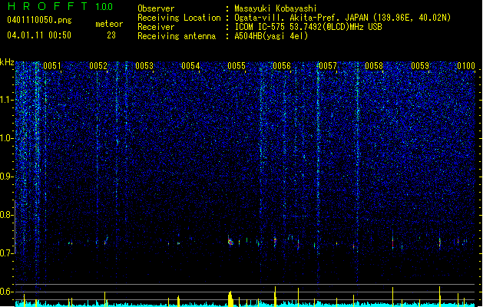Click the A504HB(yagi 4el) antenna text
483x307 pixels.
[x=271, y=36]
